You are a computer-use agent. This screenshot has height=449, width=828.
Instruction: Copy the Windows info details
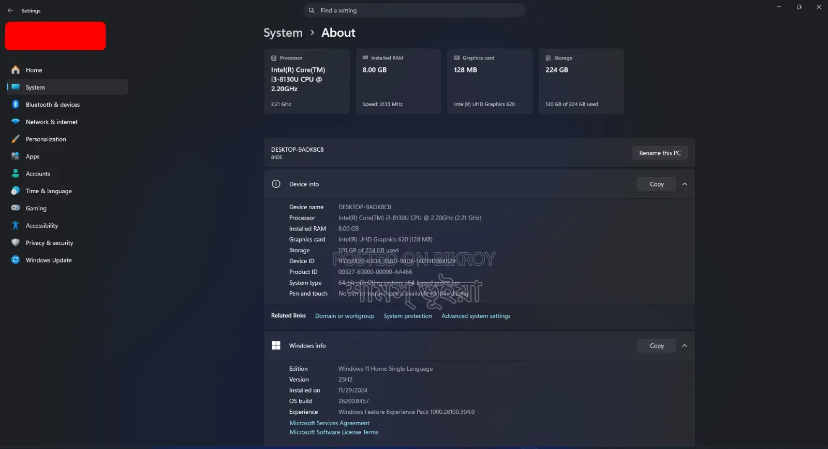click(x=657, y=345)
